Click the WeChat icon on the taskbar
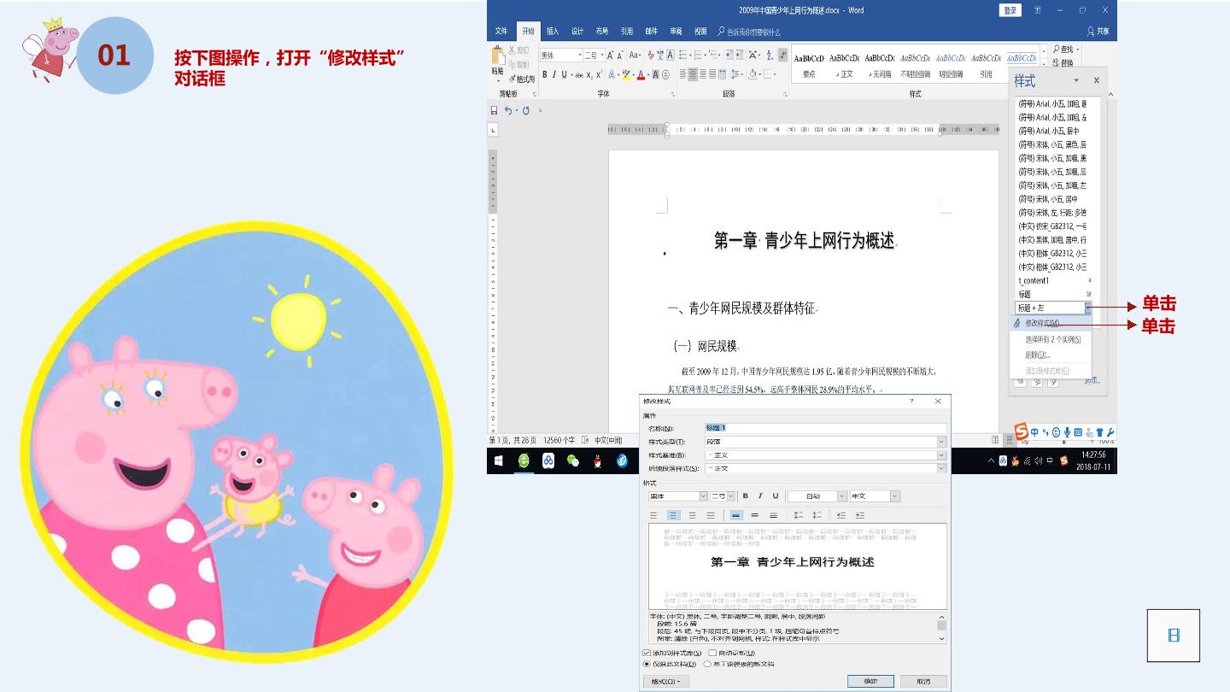 (x=573, y=460)
